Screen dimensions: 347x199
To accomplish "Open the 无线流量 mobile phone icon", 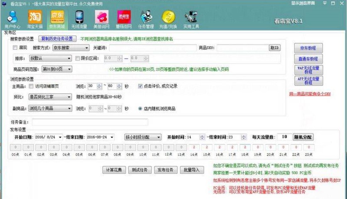I will click(x=79, y=20).
